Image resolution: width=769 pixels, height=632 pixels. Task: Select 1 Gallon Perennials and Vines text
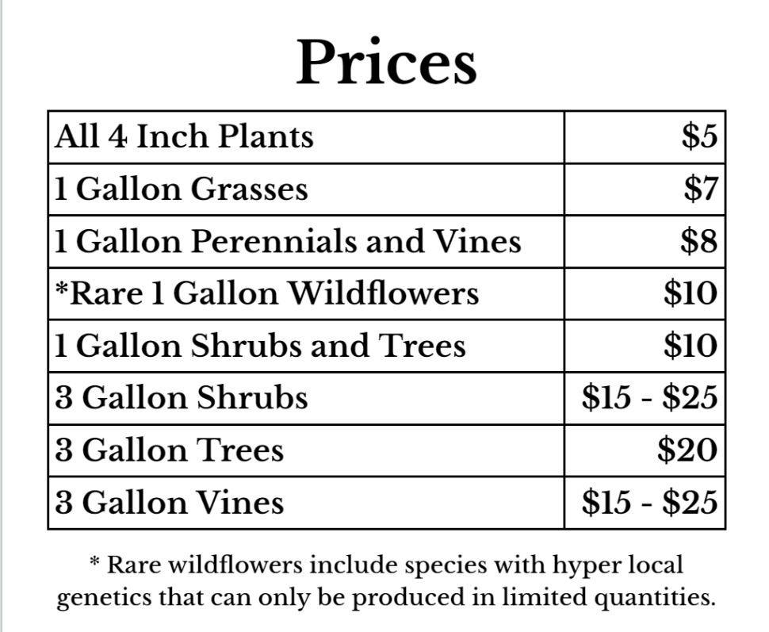[288, 241]
